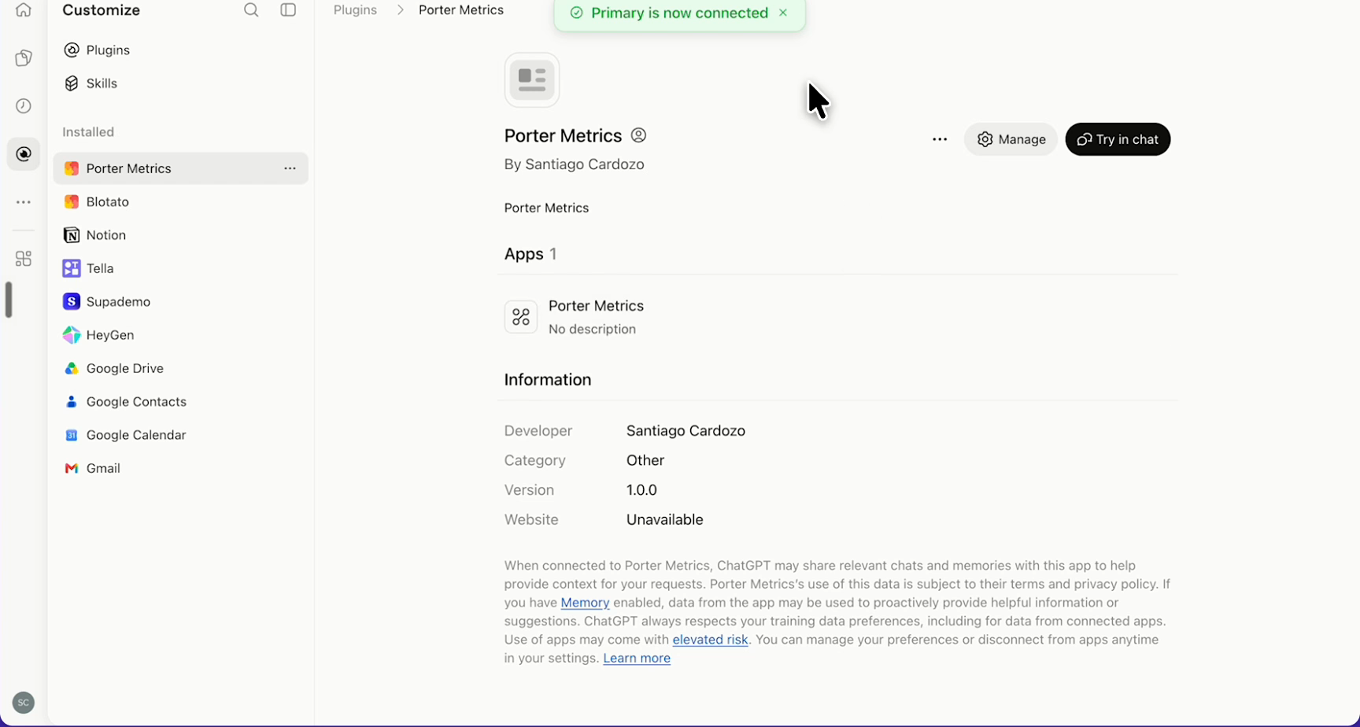Click the 1.0.0 version value

(641, 490)
